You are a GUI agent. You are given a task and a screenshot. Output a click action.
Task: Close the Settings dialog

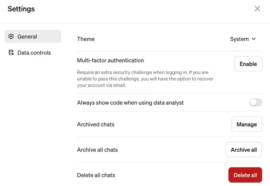[x=257, y=9]
